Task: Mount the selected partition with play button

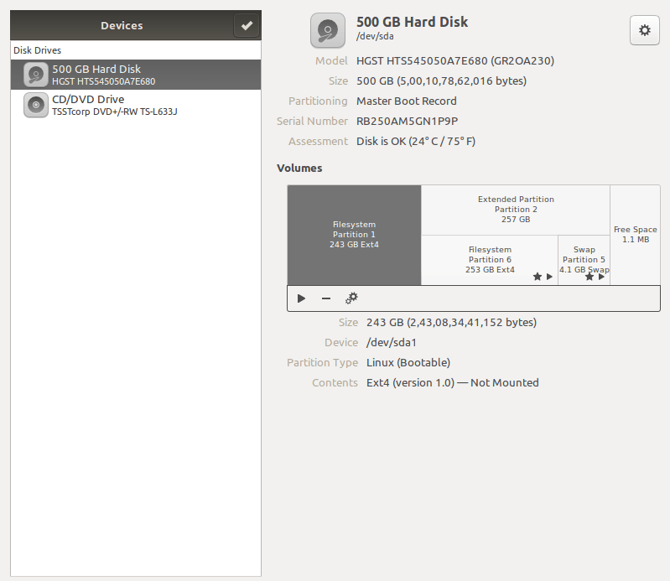Action: [302, 298]
